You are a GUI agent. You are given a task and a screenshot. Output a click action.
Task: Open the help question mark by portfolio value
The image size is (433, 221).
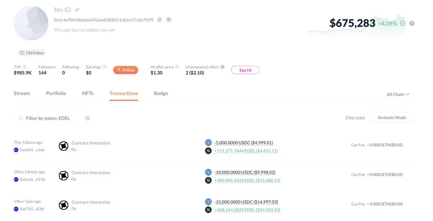(x=412, y=23)
